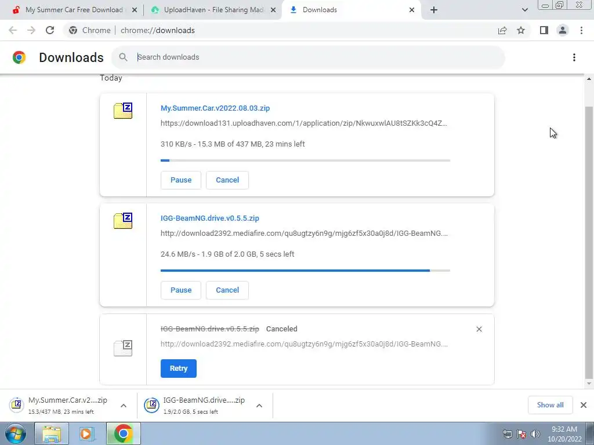Bookmark this tab with the star icon
Screen dimensions: 594x445
tap(521, 30)
